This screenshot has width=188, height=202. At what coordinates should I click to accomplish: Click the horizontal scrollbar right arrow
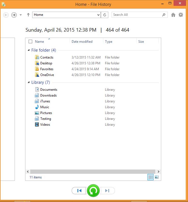pyautogui.click(x=159, y=171)
